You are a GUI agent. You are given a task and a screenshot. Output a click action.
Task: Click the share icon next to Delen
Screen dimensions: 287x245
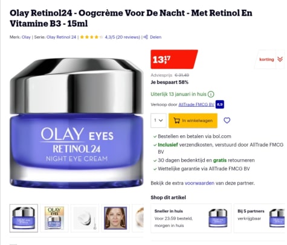pos(146,37)
